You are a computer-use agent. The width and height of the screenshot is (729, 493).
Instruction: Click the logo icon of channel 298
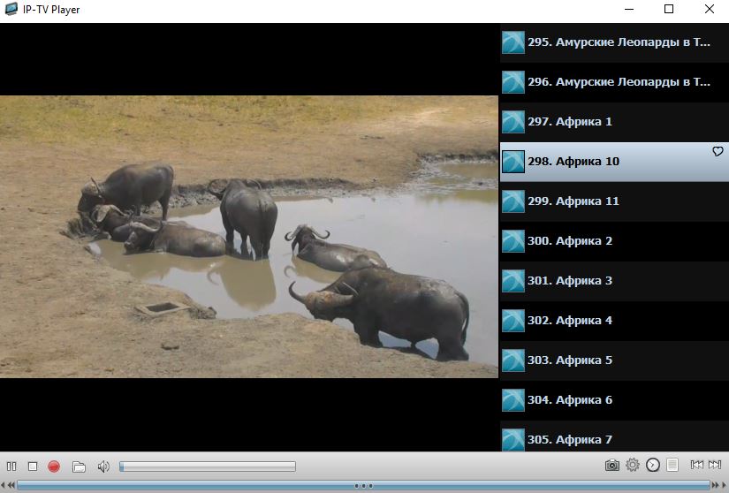pyautogui.click(x=513, y=162)
